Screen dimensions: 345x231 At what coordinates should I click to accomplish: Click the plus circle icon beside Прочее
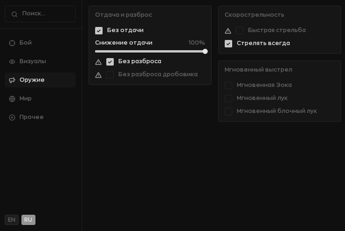pos(12,118)
